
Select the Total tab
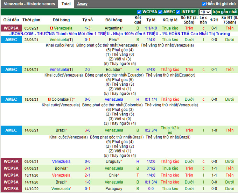point(66,4)
